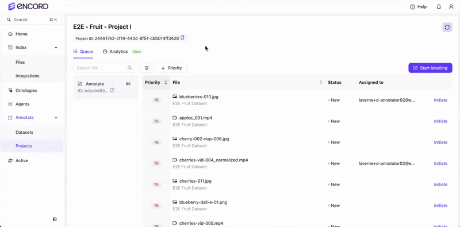The height and width of the screenshot is (227, 460).
Task: Initiate cherry-002-dup-006.jpg task
Action: 440,143
